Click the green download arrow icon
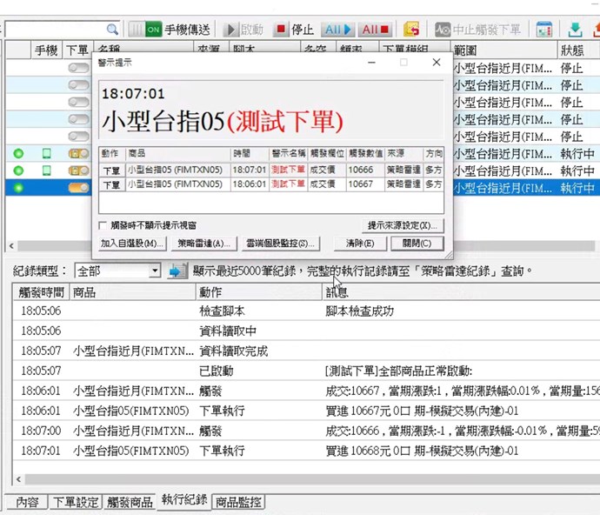Viewport: 600px width, 515px height. (x=576, y=30)
